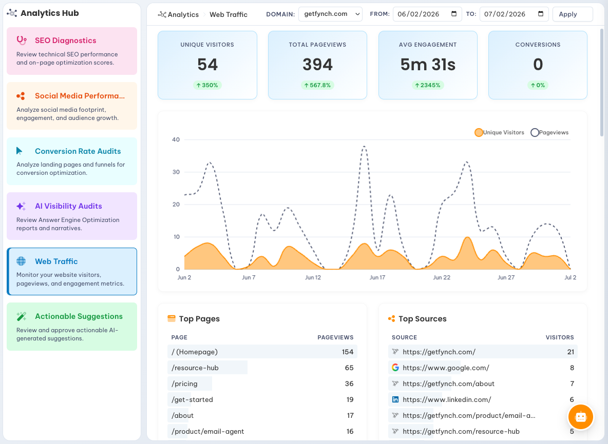Click the AI Visibility Audits sparkle icon
Screen dimensions: 608x444
[21, 206]
